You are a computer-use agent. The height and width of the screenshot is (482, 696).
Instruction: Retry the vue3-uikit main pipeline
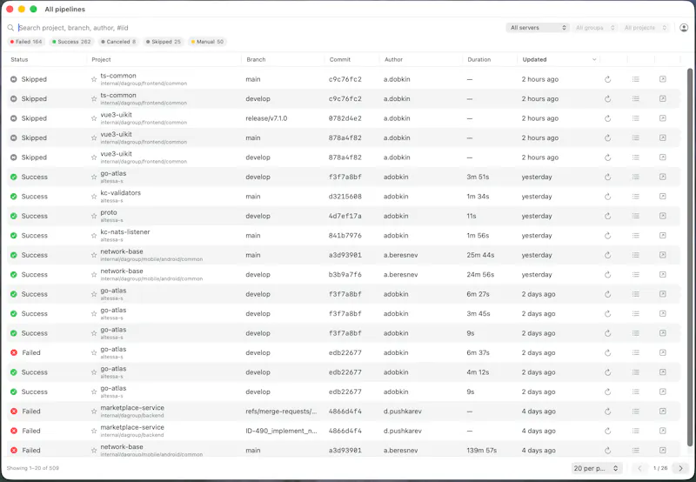pyautogui.click(x=607, y=138)
